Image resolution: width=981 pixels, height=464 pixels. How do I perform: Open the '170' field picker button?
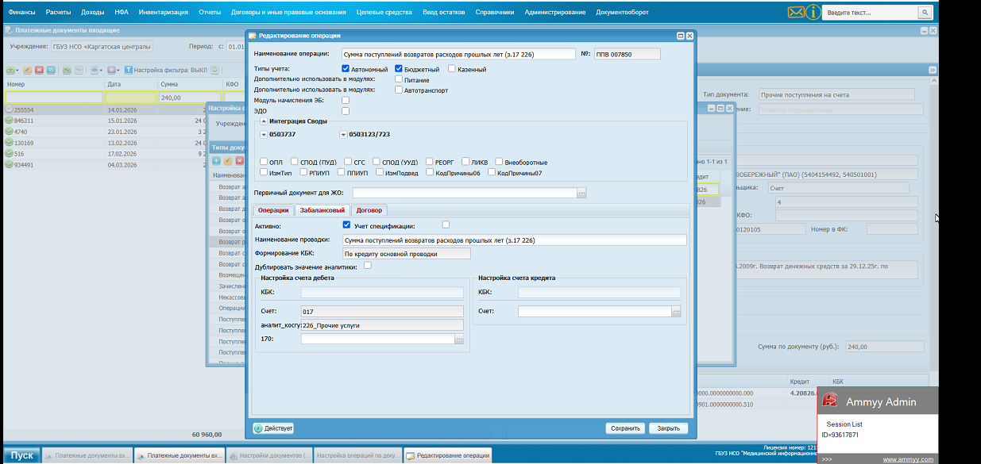(459, 339)
